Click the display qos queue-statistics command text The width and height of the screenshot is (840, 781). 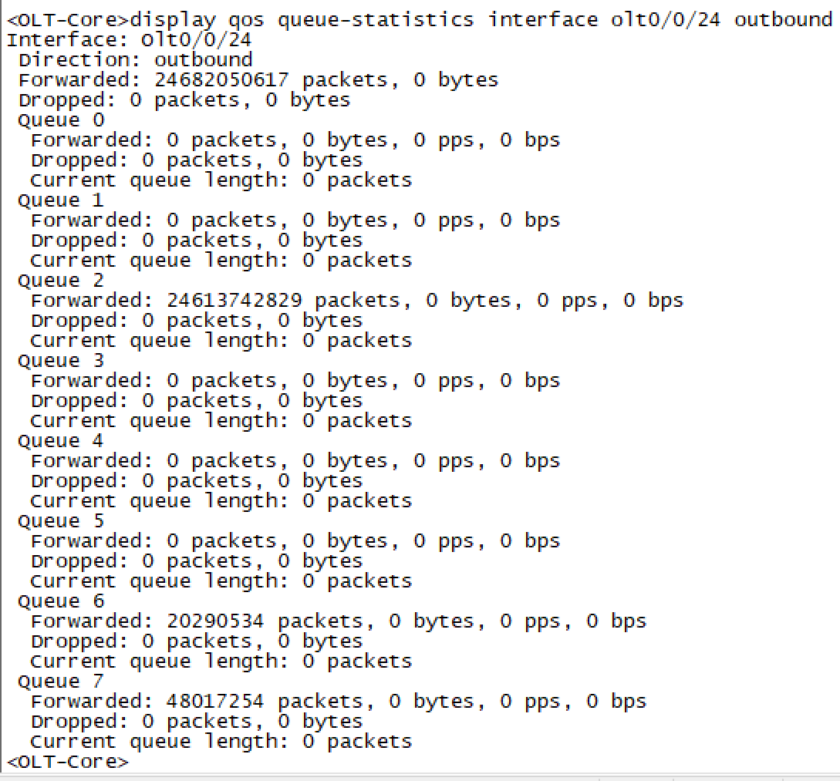coord(302,19)
